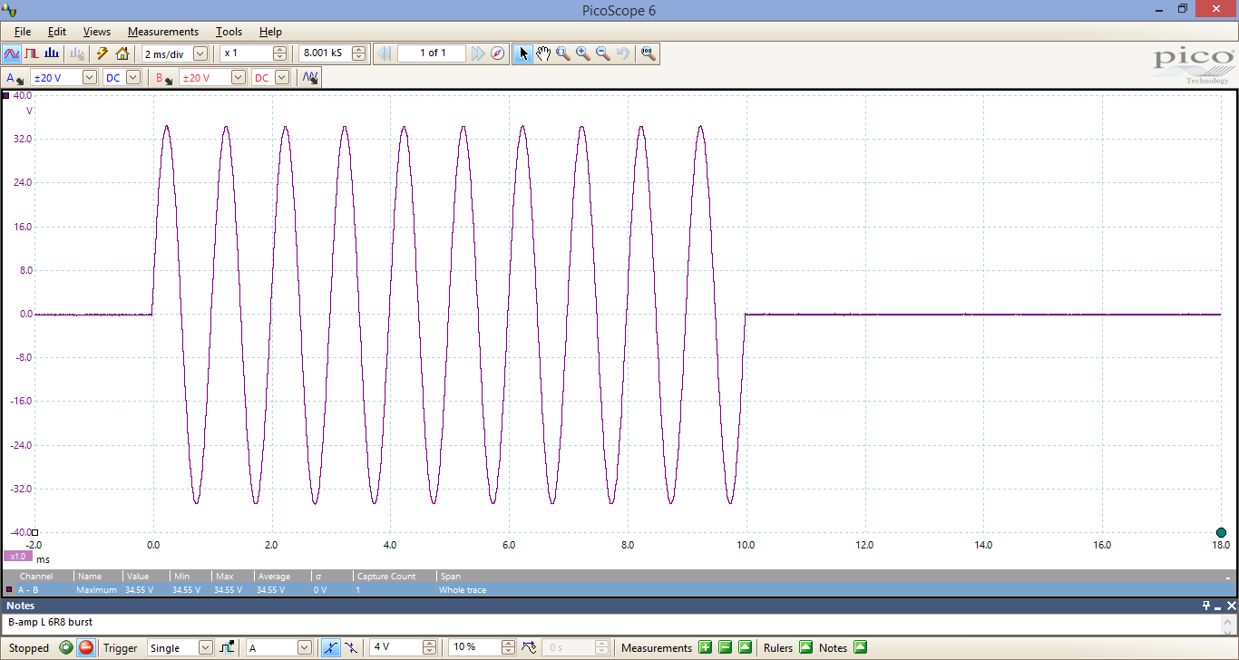Add a measurement with the plus button
Viewport: 1239px width, 660px height.
point(705,647)
